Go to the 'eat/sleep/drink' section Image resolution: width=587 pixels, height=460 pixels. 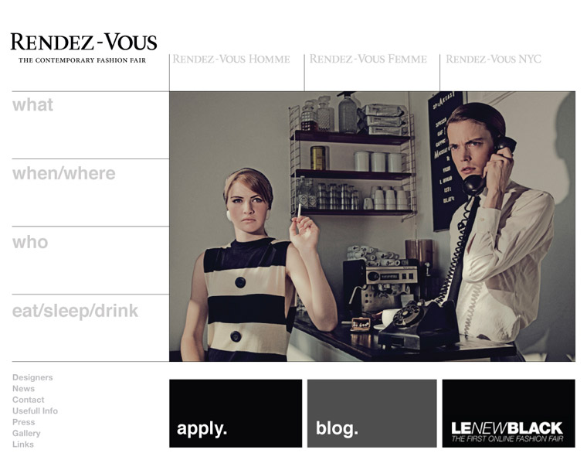(75, 312)
